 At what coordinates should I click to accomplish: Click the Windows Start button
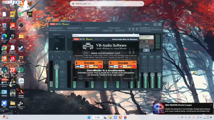click(89, 117)
